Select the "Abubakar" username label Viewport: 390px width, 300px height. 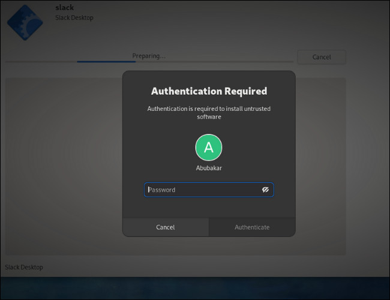(x=209, y=169)
